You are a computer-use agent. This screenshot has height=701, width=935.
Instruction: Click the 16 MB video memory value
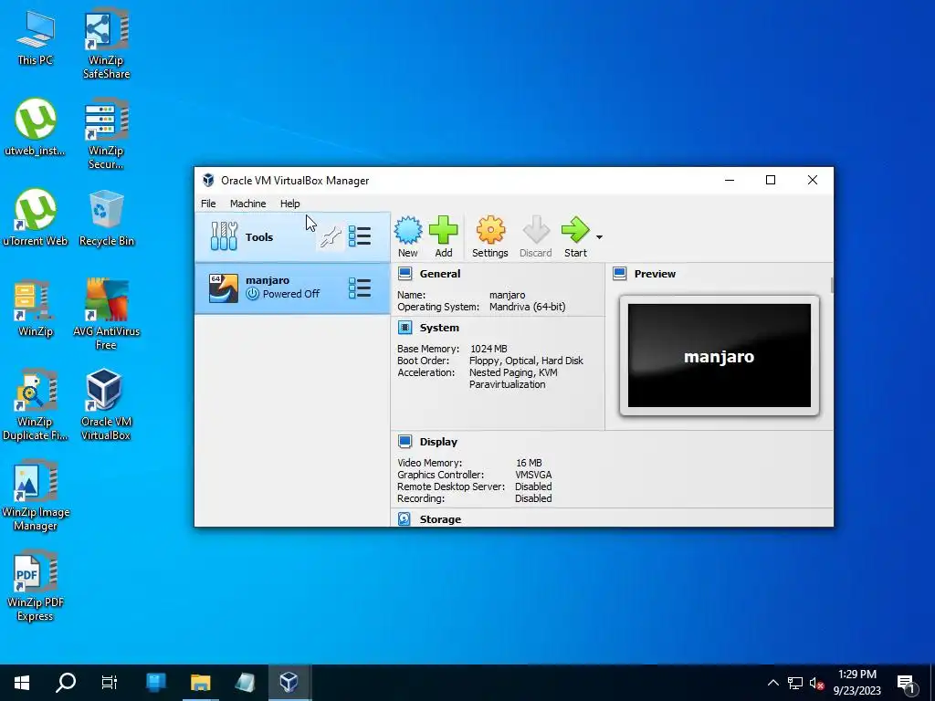(529, 463)
